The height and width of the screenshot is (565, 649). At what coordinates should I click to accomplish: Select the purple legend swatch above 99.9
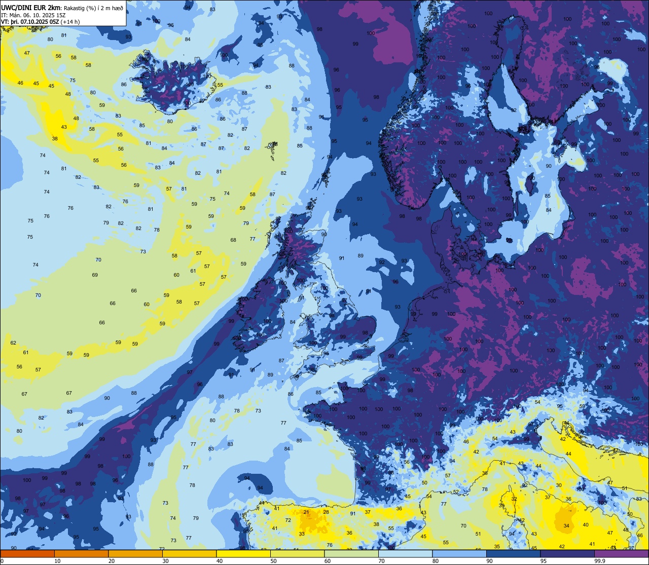tap(621, 553)
